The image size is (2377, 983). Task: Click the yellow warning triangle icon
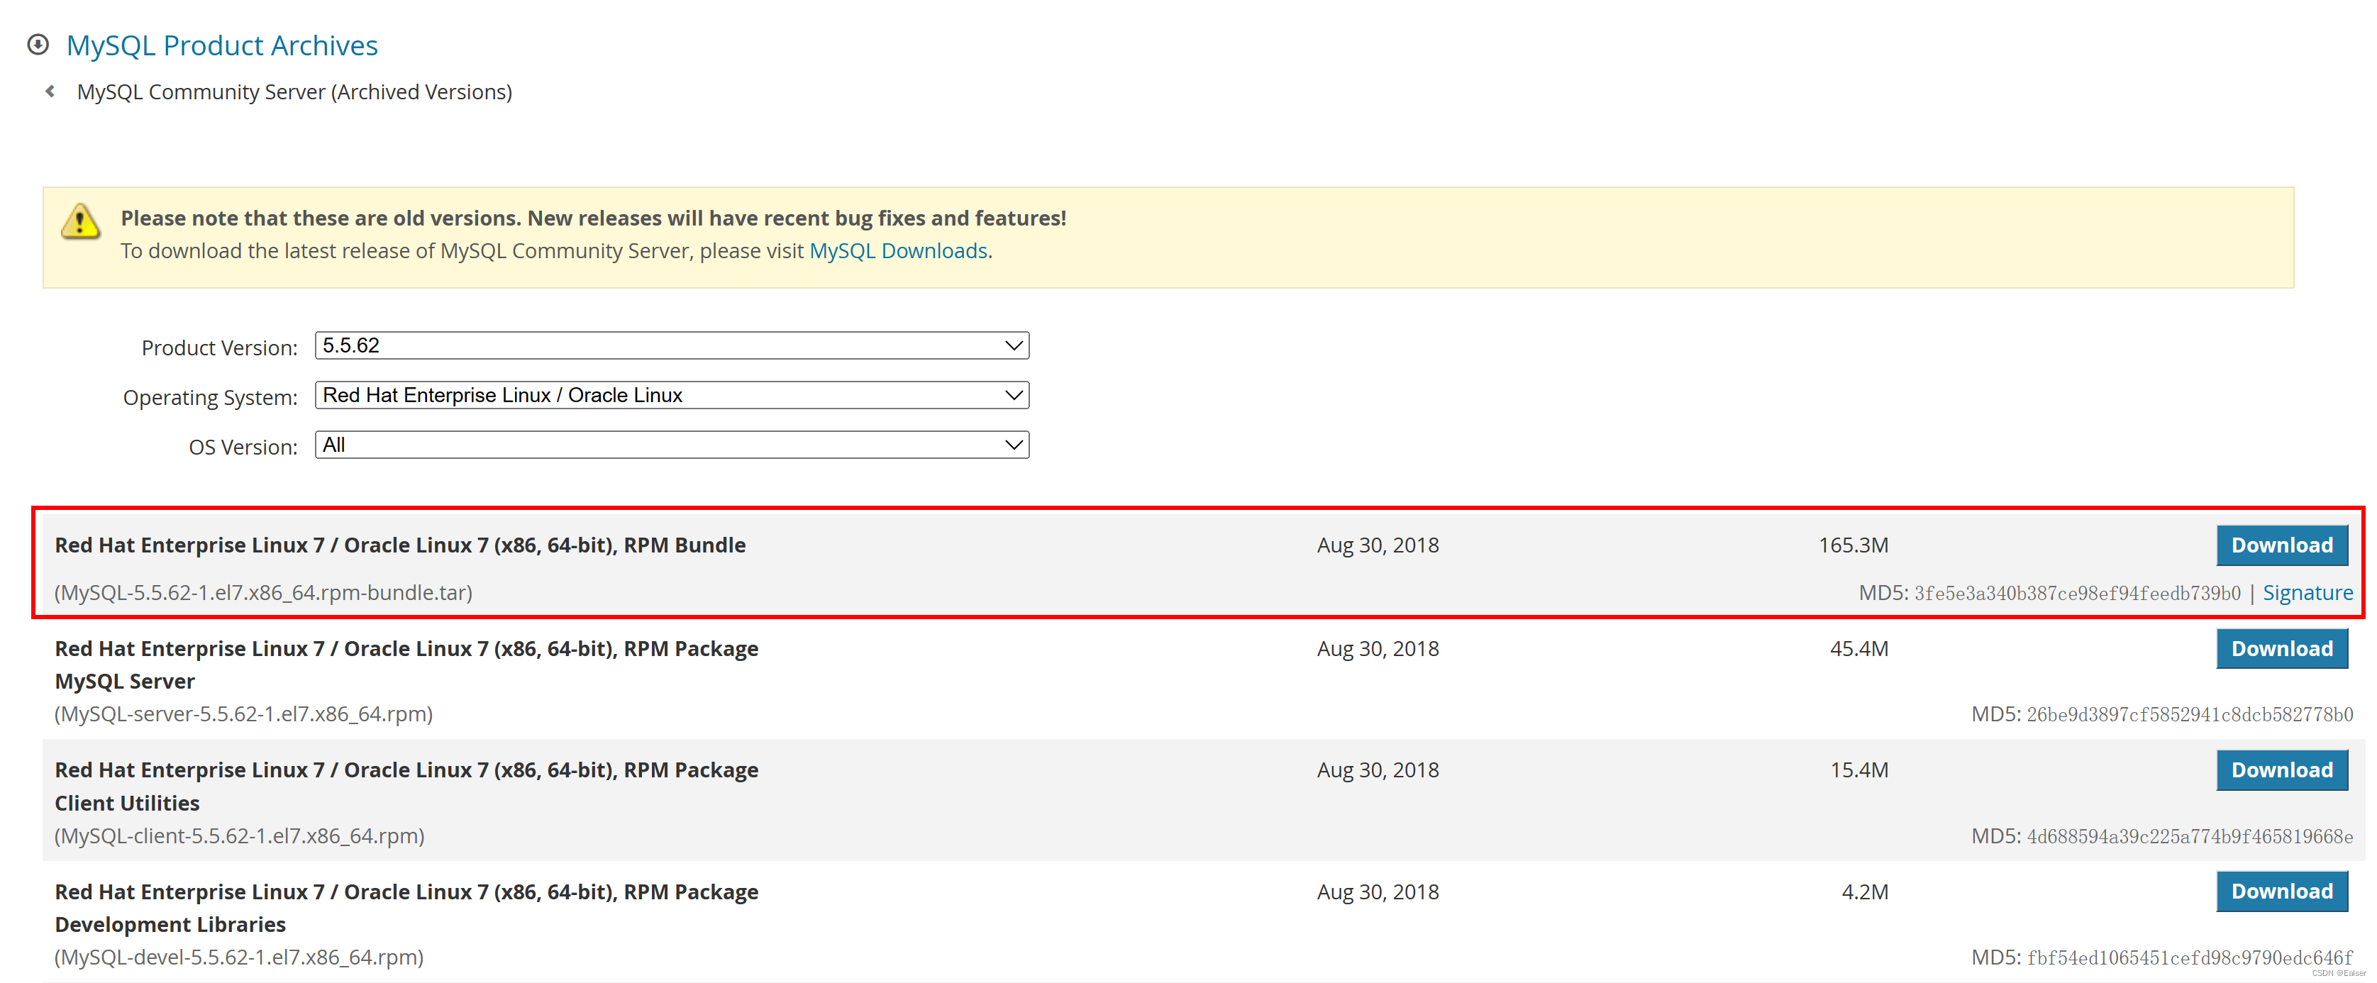(x=80, y=221)
